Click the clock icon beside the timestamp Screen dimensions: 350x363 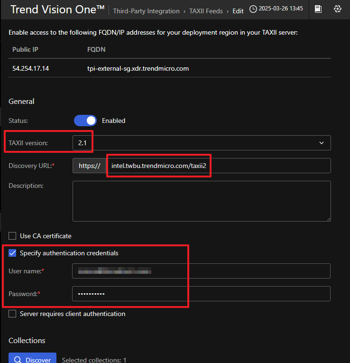(x=253, y=9)
